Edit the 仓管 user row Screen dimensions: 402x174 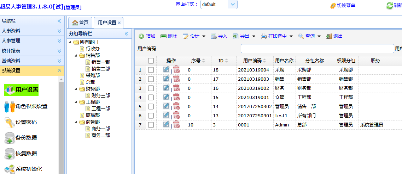click(x=166, y=97)
